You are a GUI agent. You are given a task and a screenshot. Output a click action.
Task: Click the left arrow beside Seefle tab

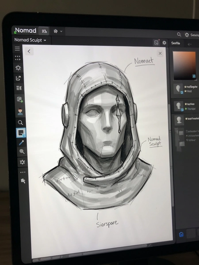(190, 44)
